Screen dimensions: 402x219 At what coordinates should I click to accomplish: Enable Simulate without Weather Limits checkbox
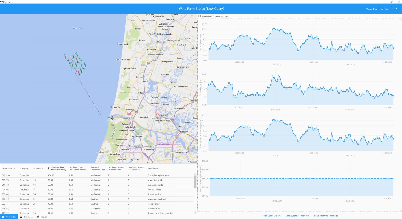(x=200, y=16)
